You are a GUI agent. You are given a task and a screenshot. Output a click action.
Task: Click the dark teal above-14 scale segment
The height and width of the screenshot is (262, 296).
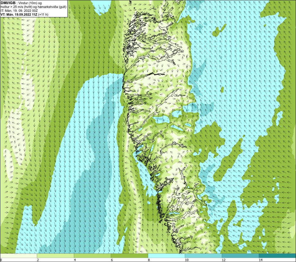(x=278, y=256)
